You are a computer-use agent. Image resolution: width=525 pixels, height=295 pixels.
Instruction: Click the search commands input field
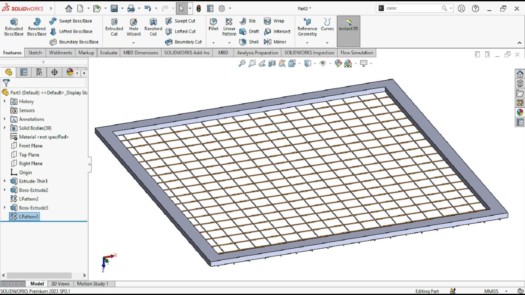[x=412, y=8]
